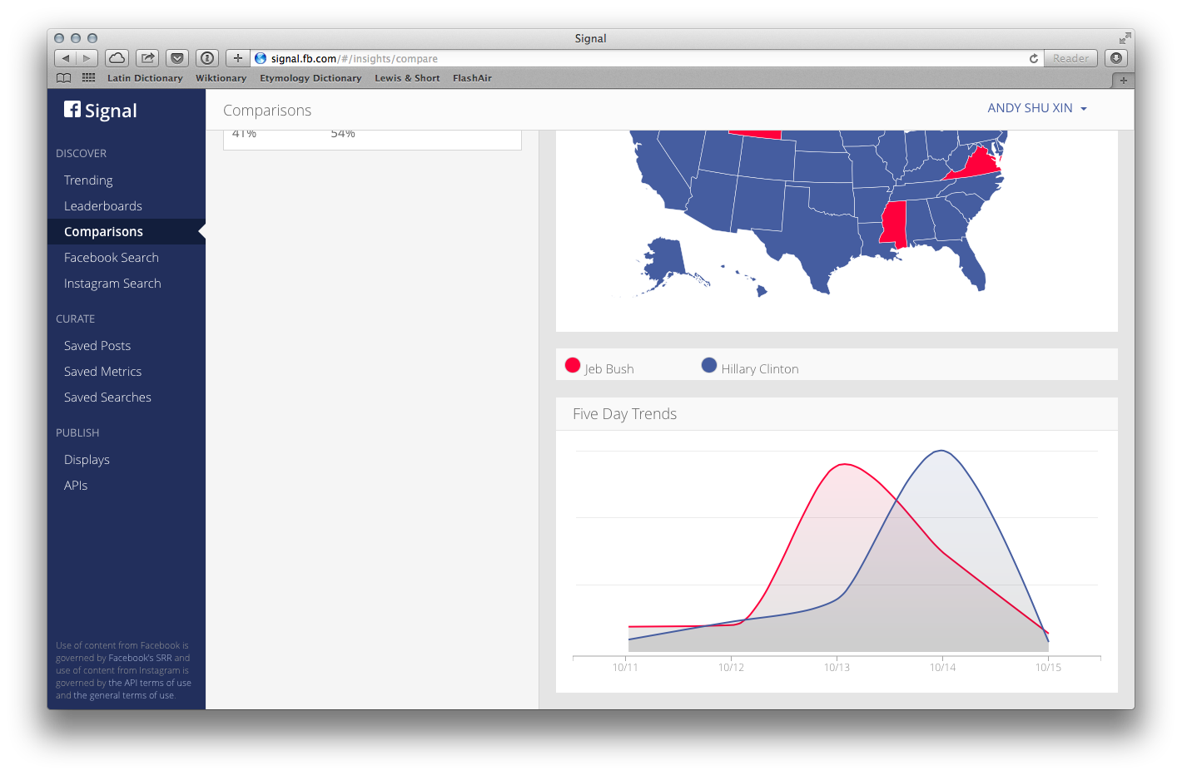Click the Facebook Signal logo
This screenshot has height=775, width=1182.
(101, 111)
